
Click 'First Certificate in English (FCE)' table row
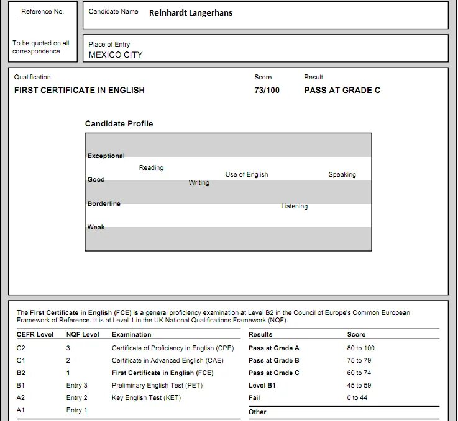tap(163, 373)
